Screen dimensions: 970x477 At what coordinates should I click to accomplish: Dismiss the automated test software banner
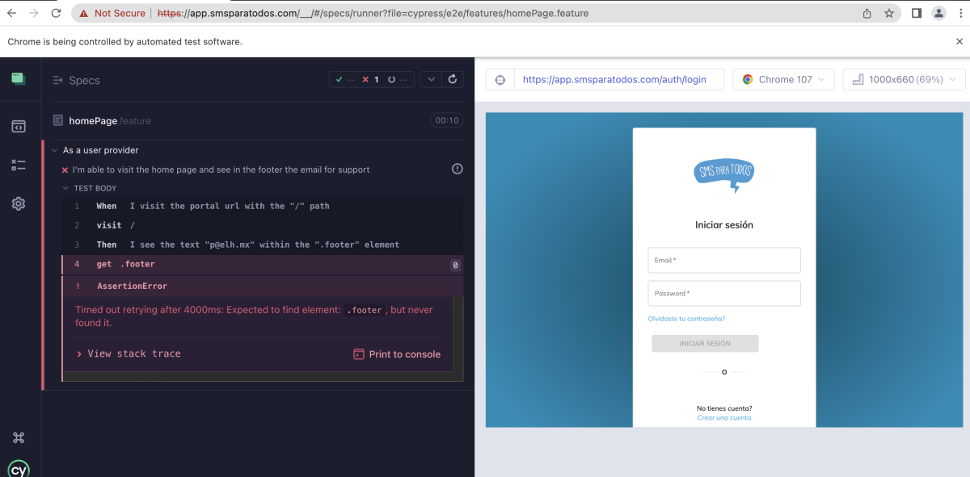coord(960,41)
